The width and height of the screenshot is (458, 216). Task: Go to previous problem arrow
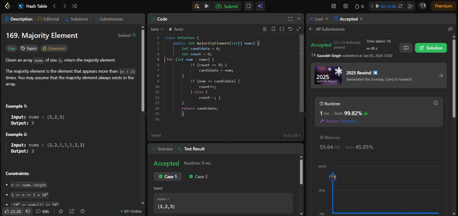54,6
